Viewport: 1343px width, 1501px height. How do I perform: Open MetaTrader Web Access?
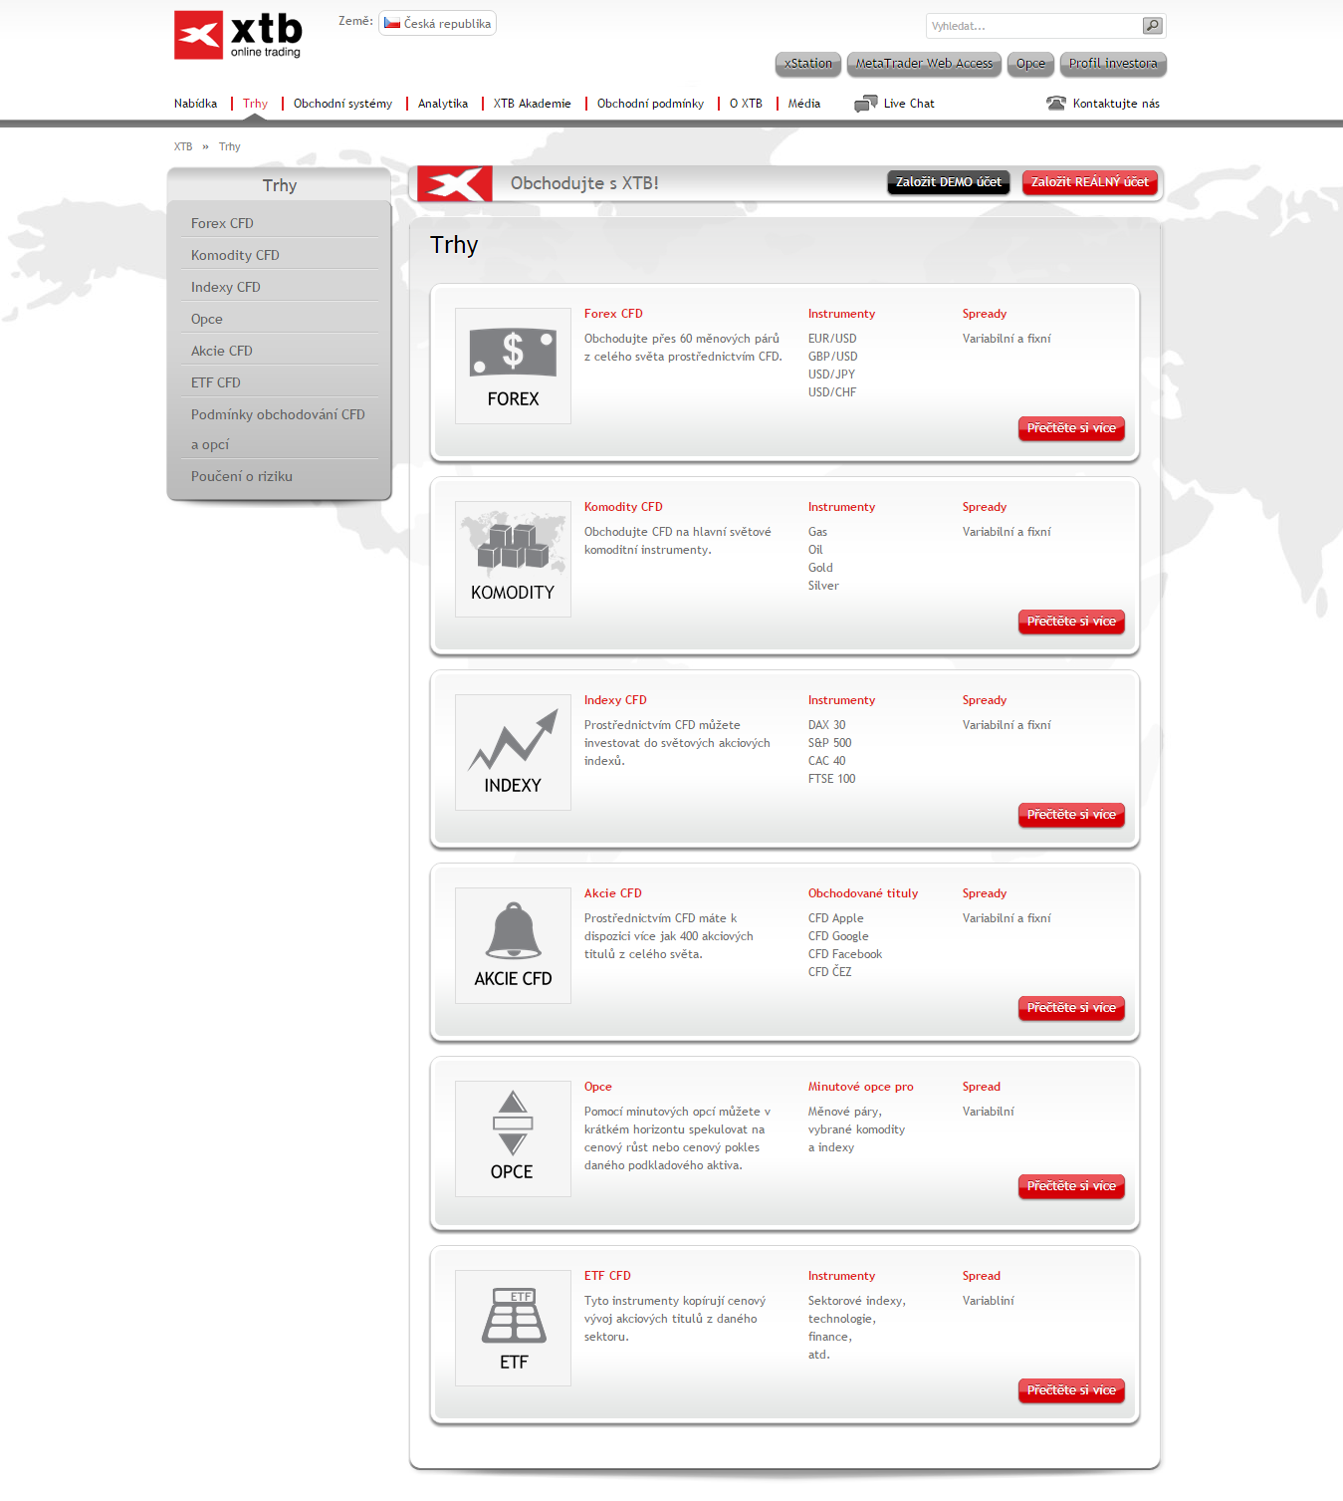click(x=924, y=64)
